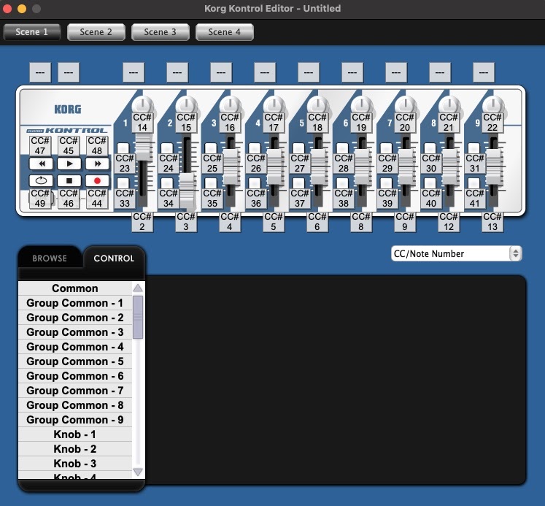The width and height of the screenshot is (545, 506).
Task: Toggle group 5 lower button CC# 37
Action: [298, 183]
